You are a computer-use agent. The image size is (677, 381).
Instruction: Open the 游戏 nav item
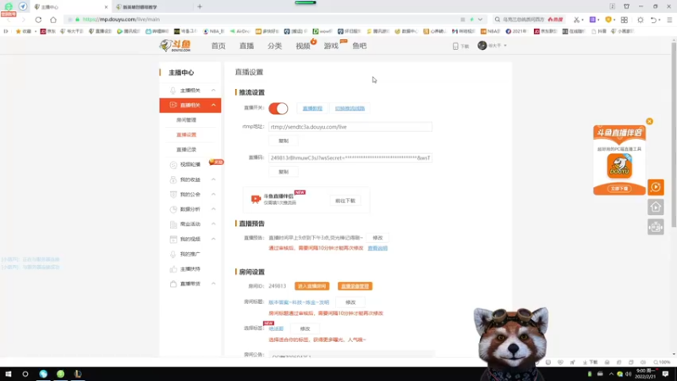[x=331, y=46]
